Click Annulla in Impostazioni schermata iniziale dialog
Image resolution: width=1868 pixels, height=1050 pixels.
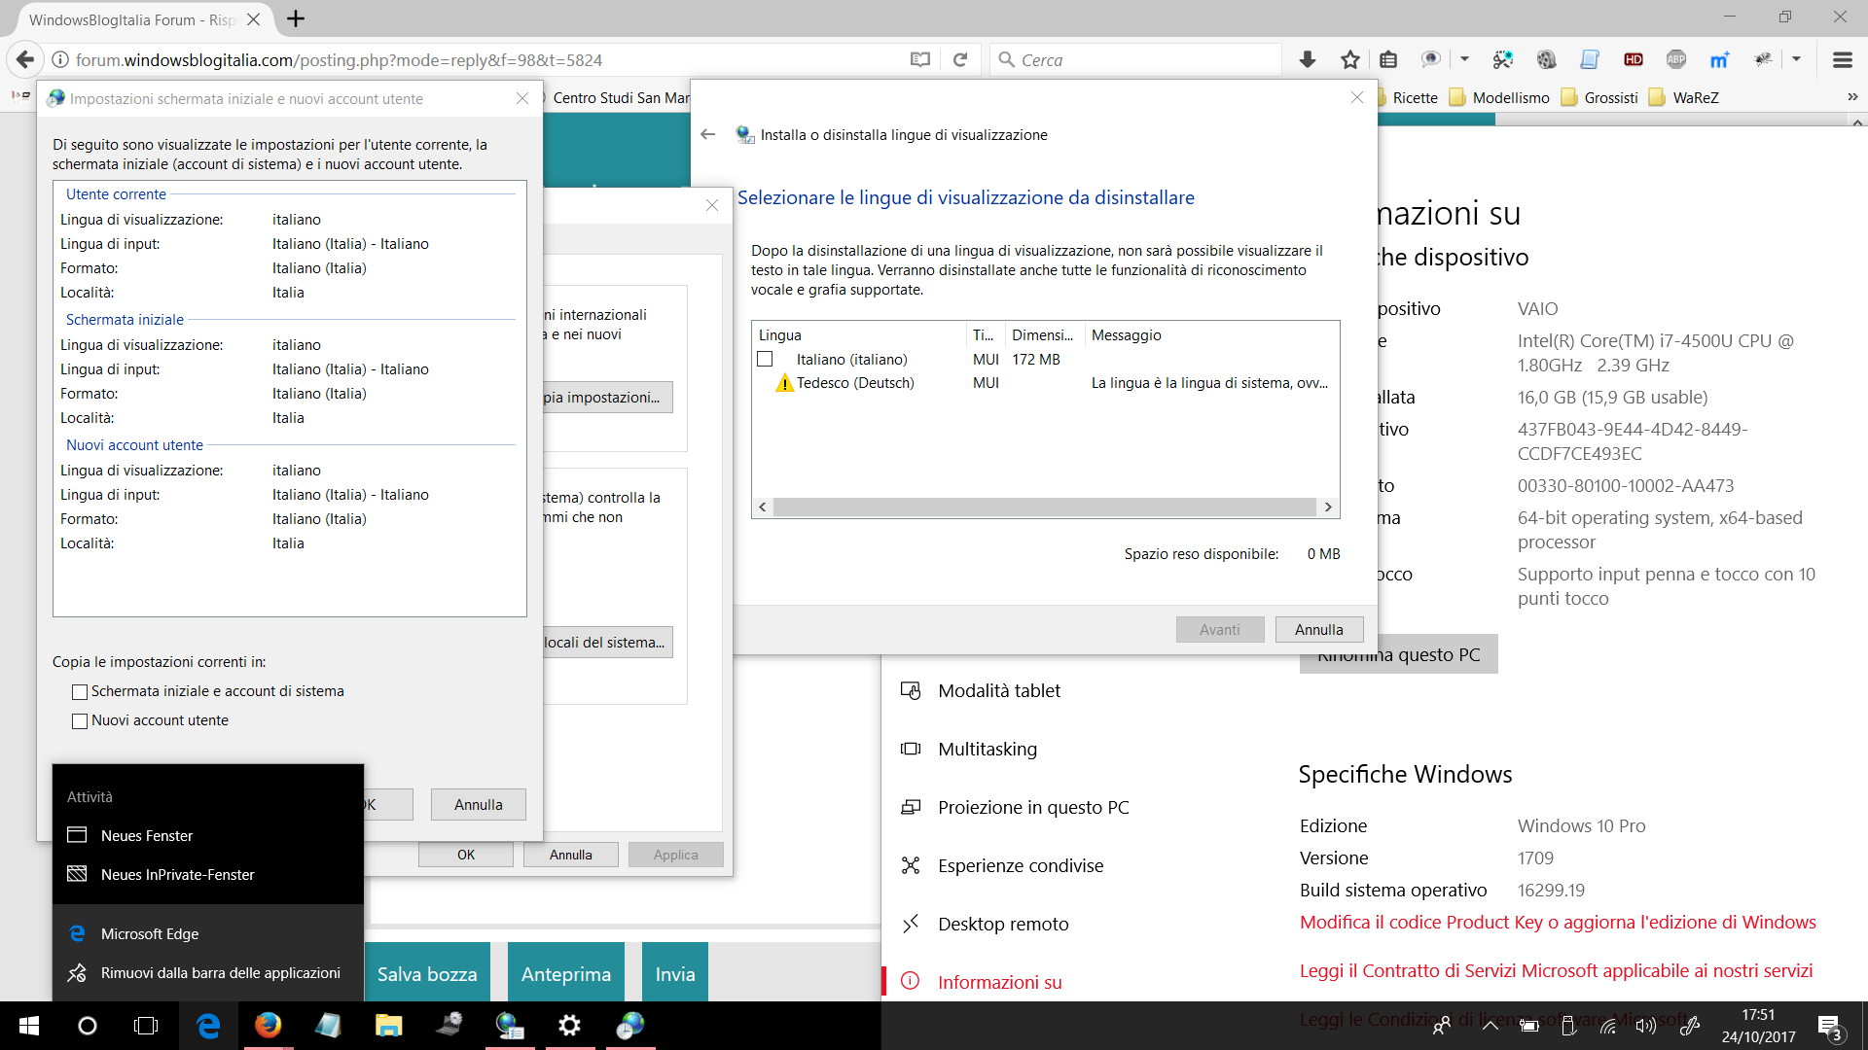point(478,804)
